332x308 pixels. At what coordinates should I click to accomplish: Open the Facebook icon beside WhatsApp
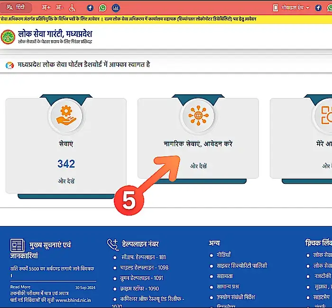[x=90, y=8]
